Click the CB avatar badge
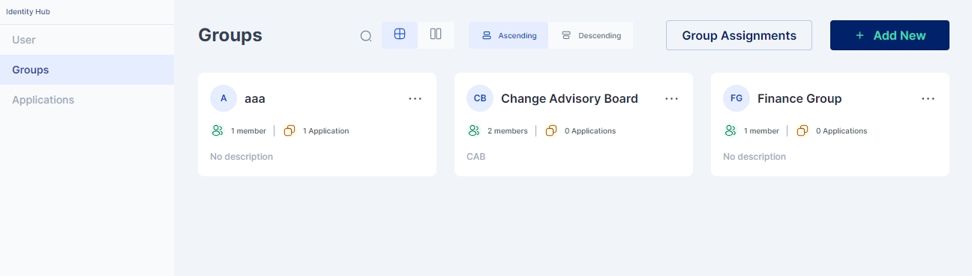 coord(480,98)
